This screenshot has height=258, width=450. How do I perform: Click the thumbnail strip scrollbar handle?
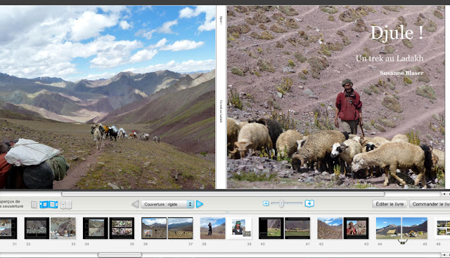tap(120, 255)
